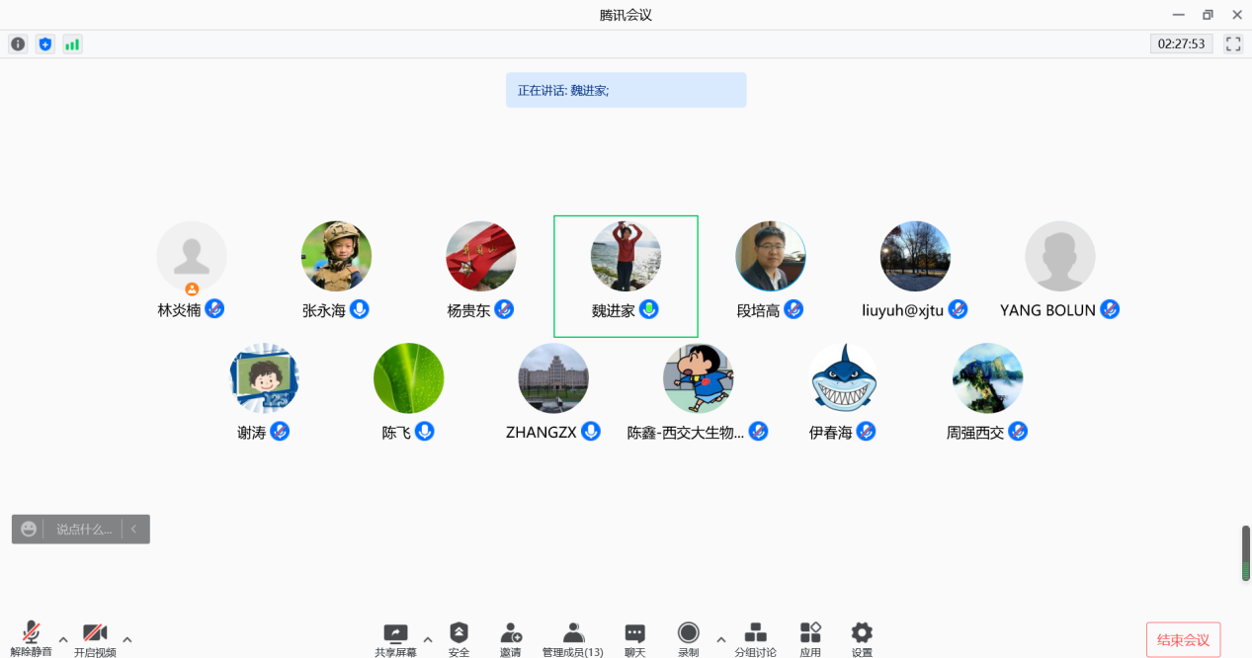Open 管理成员 to manage 13 members
Viewport: 1252px width, 658px height.
(573, 637)
